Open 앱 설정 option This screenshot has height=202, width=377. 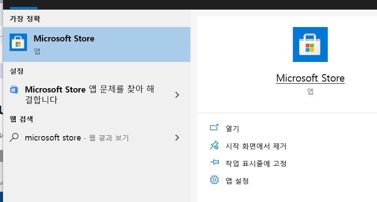coord(237,181)
